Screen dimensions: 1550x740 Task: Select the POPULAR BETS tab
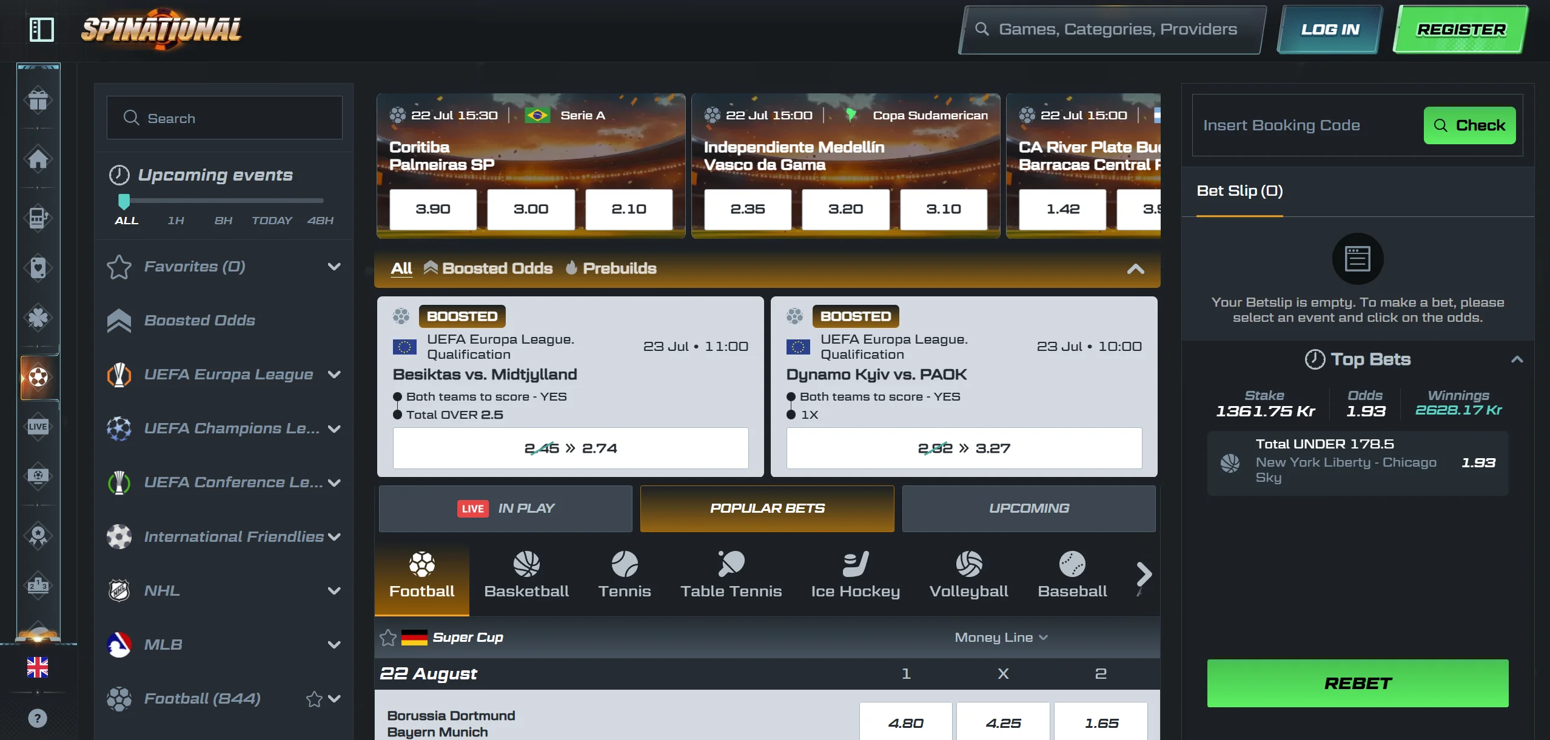(767, 508)
